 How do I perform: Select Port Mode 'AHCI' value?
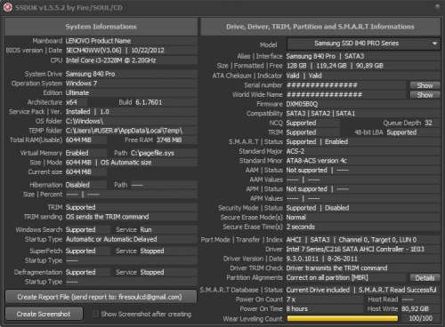click(294, 240)
